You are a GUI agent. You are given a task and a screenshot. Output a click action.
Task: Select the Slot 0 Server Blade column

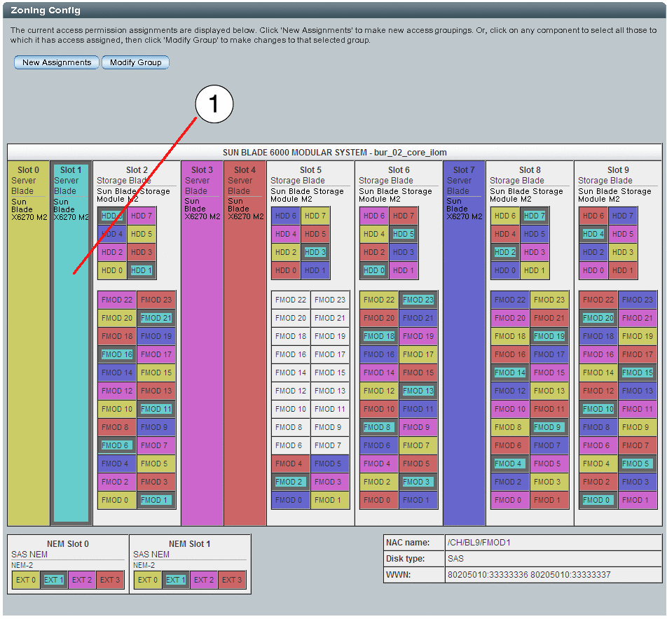point(29,343)
